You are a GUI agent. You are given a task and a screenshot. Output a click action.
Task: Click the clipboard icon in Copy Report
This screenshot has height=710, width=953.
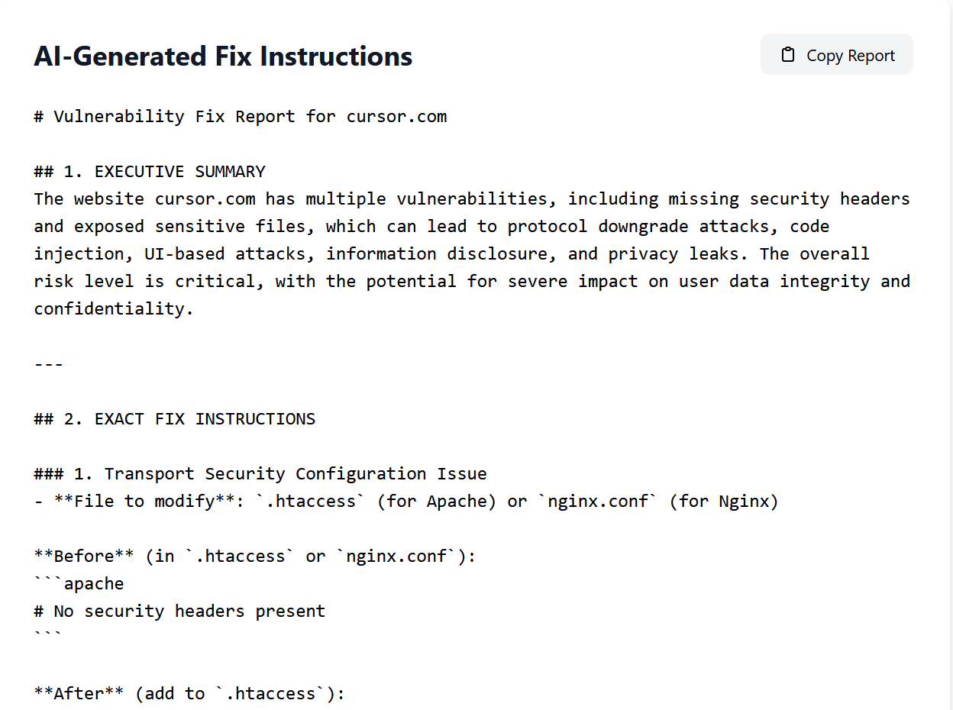click(787, 55)
